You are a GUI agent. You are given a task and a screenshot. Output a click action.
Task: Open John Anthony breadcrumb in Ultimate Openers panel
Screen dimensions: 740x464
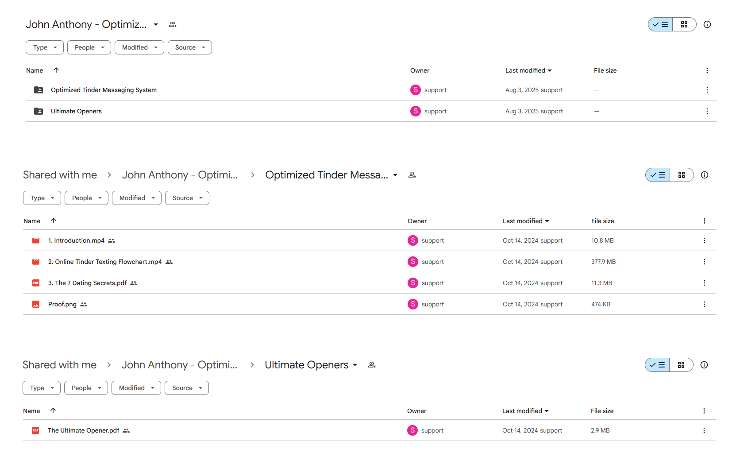click(x=179, y=365)
